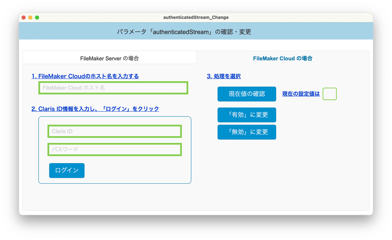
Task: Focus the パスワード input field
Action: click(x=115, y=149)
